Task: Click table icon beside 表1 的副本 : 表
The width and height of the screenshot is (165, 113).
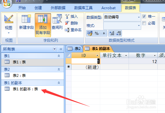Action: (7, 89)
